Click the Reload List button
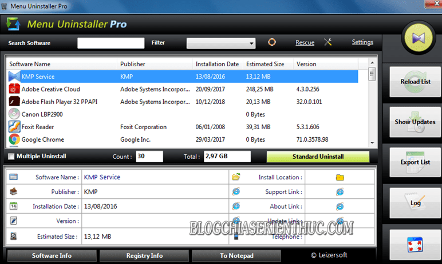This screenshot has width=442, height=264. (415, 82)
